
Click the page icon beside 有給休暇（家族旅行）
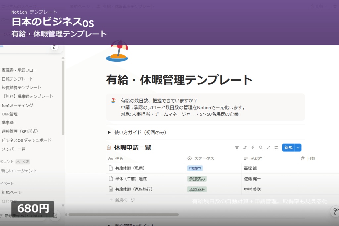coord(111,189)
